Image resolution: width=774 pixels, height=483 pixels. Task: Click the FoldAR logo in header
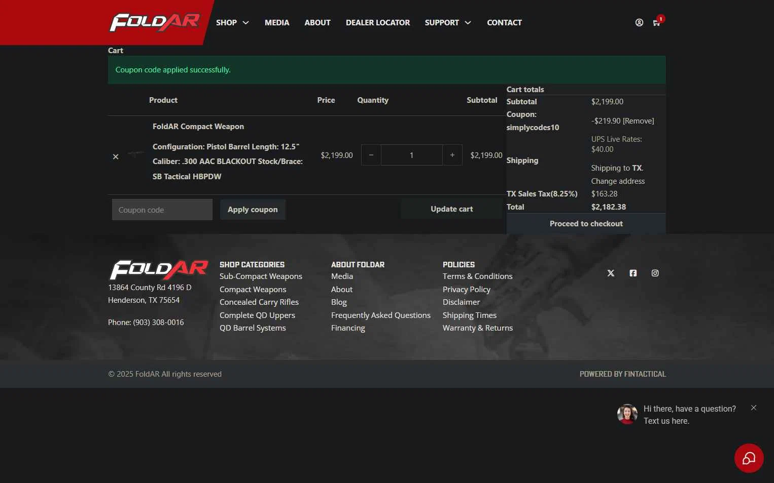pos(155,22)
